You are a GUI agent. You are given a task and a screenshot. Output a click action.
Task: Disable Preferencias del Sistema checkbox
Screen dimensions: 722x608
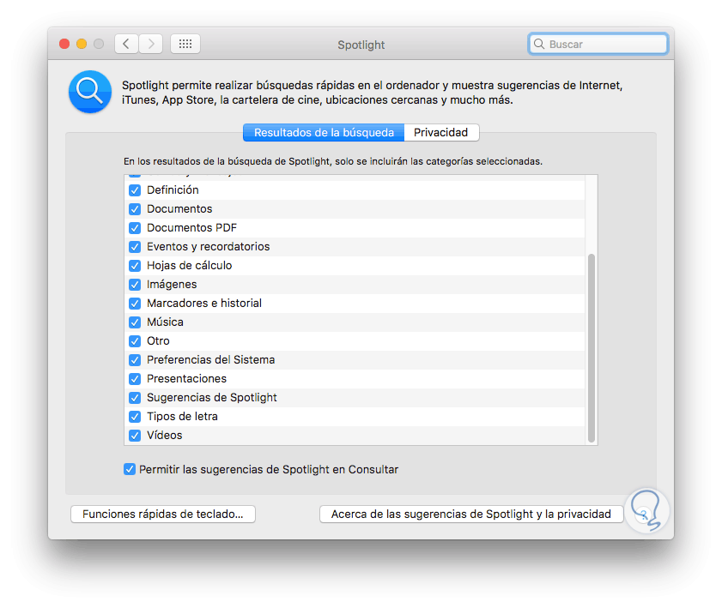pyautogui.click(x=135, y=359)
